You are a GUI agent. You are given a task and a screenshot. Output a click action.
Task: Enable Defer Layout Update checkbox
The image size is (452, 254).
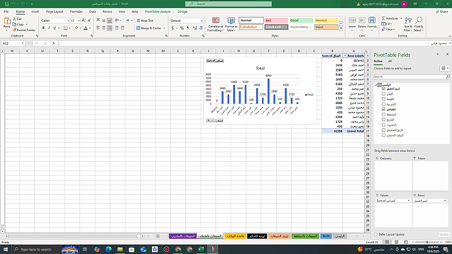376,235
